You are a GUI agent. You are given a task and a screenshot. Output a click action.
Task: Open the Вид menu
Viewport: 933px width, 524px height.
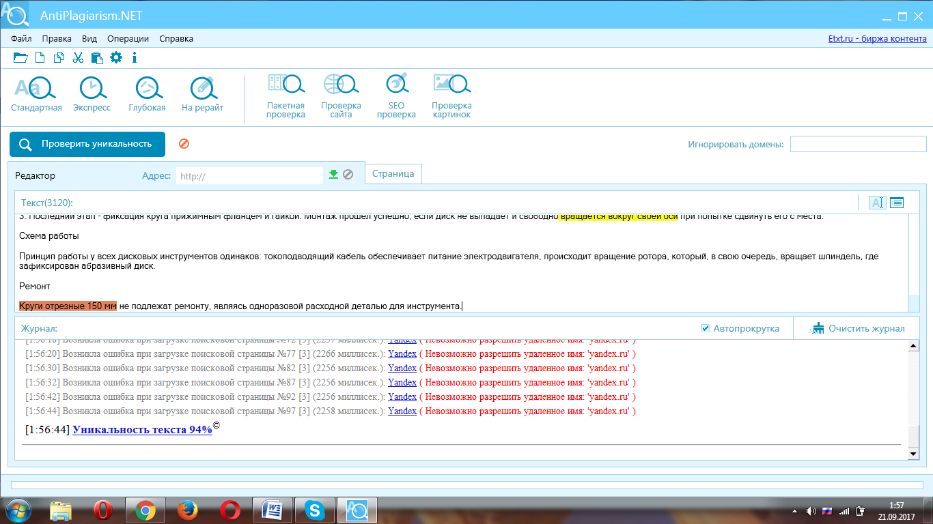pyautogui.click(x=89, y=39)
